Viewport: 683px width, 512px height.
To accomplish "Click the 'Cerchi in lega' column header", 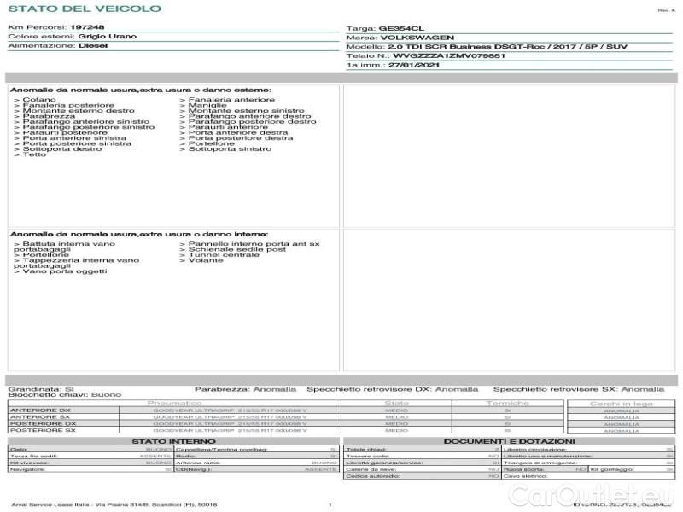I will click(x=622, y=404).
